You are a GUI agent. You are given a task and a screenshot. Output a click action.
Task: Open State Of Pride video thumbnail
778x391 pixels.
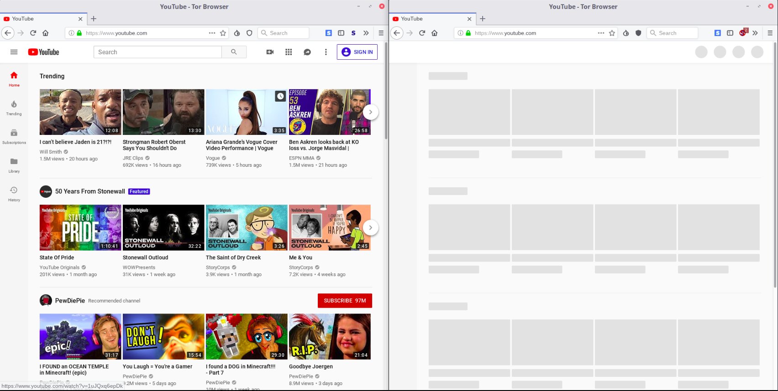tap(80, 227)
